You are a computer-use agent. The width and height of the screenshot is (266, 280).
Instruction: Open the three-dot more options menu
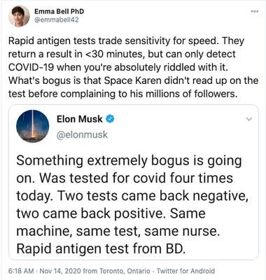pos(254,11)
